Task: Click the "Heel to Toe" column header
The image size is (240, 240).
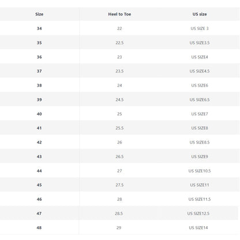Action: click(119, 14)
